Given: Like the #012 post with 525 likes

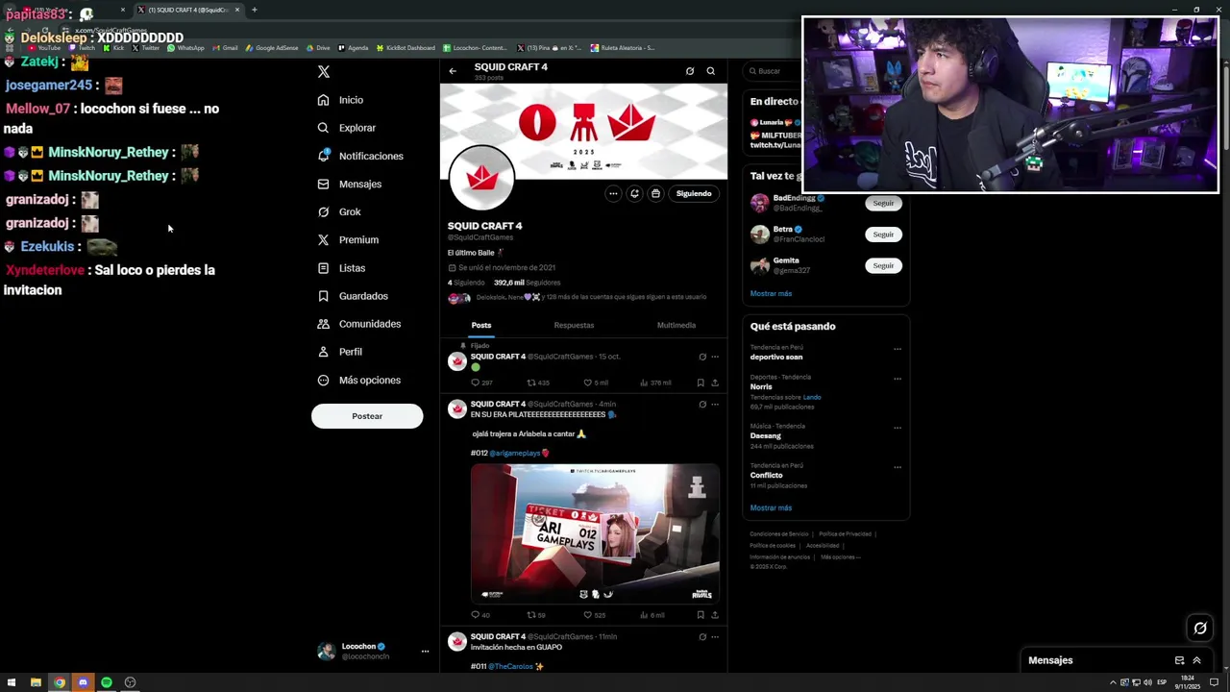Looking at the screenshot, I should [595, 615].
